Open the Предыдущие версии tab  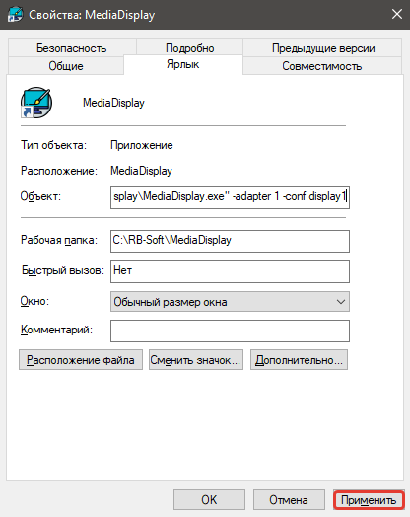[322, 48]
